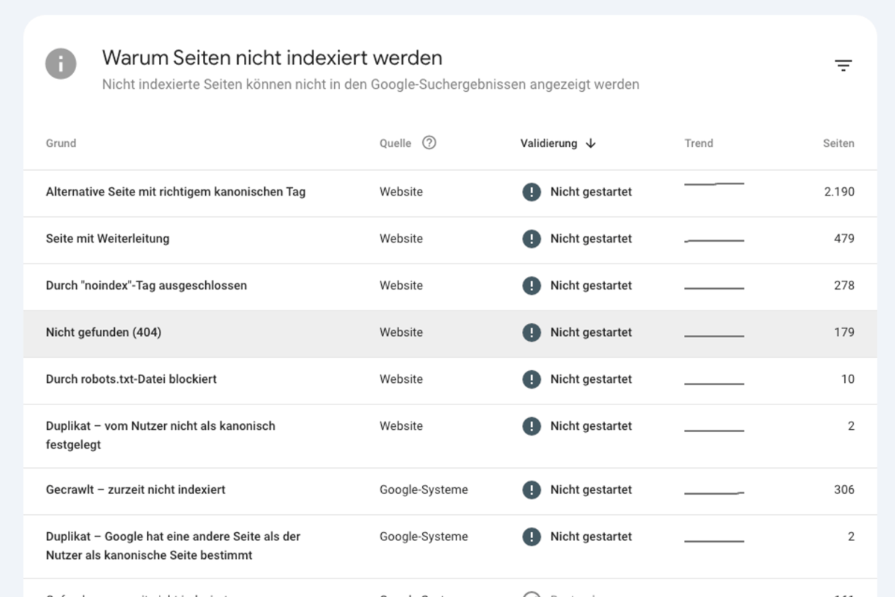This screenshot has height=597, width=895.
Task: Sort by the Validierung column header
Action: (x=549, y=143)
